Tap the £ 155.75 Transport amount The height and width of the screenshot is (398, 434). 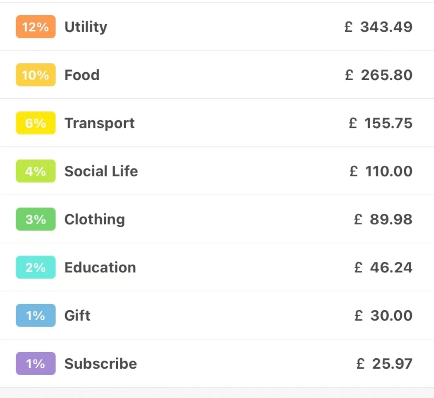381,123
